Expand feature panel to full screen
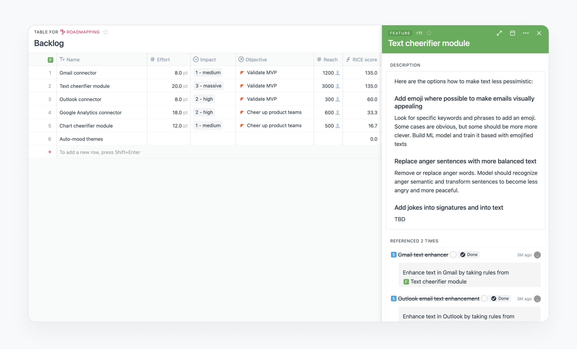This screenshot has width=577, height=349. point(499,33)
